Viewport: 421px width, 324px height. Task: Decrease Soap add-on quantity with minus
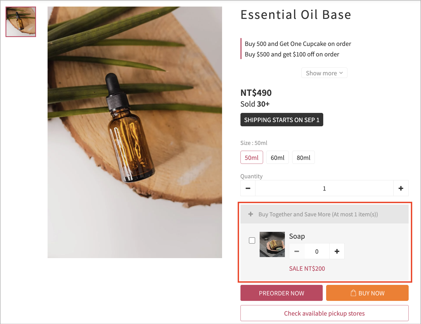[297, 251]
